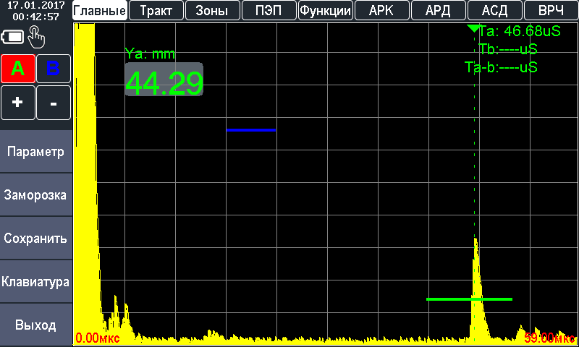Screen dimensions: 579x347
Task: Click the Параметр button
Action: (36, 152)
